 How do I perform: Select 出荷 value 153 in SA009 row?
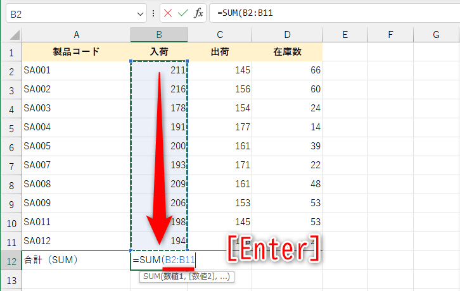click(220, 203)
